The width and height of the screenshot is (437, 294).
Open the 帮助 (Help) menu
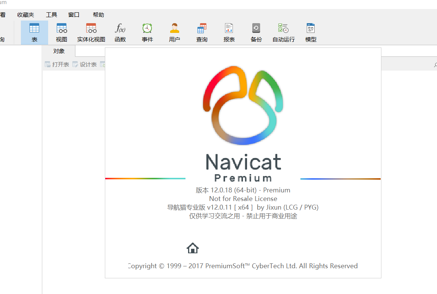pyautogui.click(x=99, y=15)
